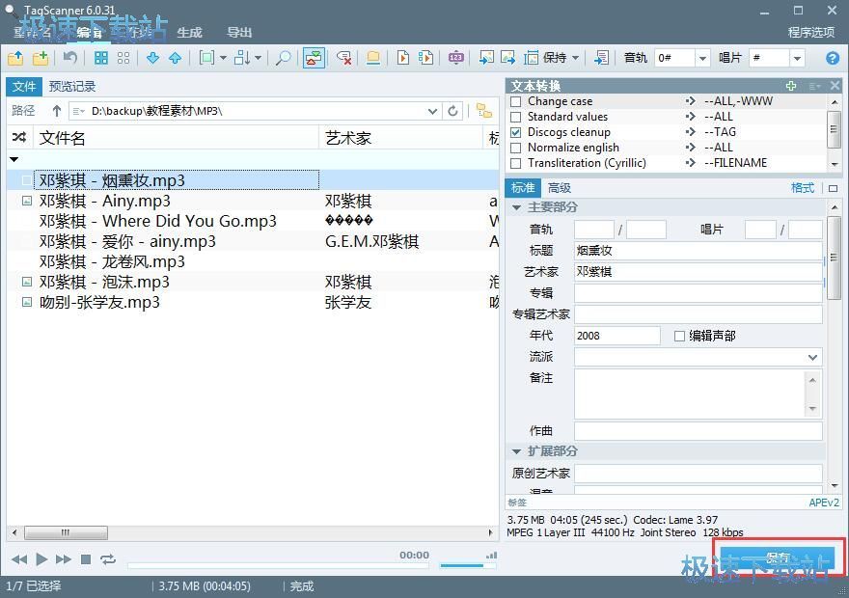Enable the Change case transform
Screen dimensions: 849x598
[516, 101]
